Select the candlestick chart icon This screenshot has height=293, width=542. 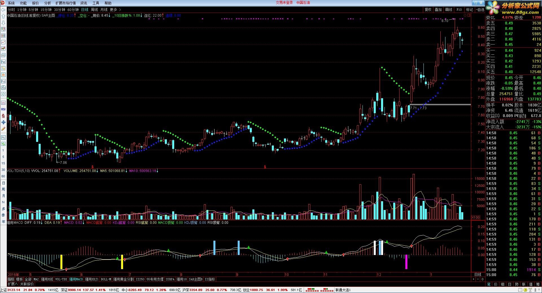coord(3,49)
